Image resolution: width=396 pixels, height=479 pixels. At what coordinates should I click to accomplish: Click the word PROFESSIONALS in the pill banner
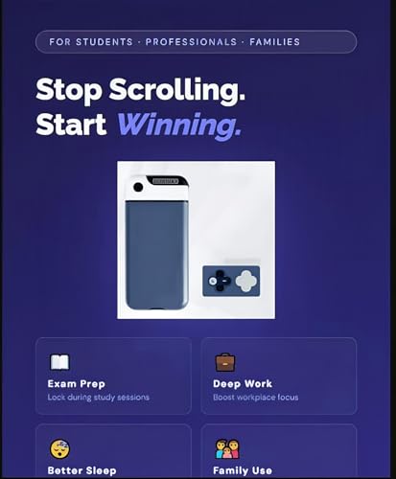[191, 42]
